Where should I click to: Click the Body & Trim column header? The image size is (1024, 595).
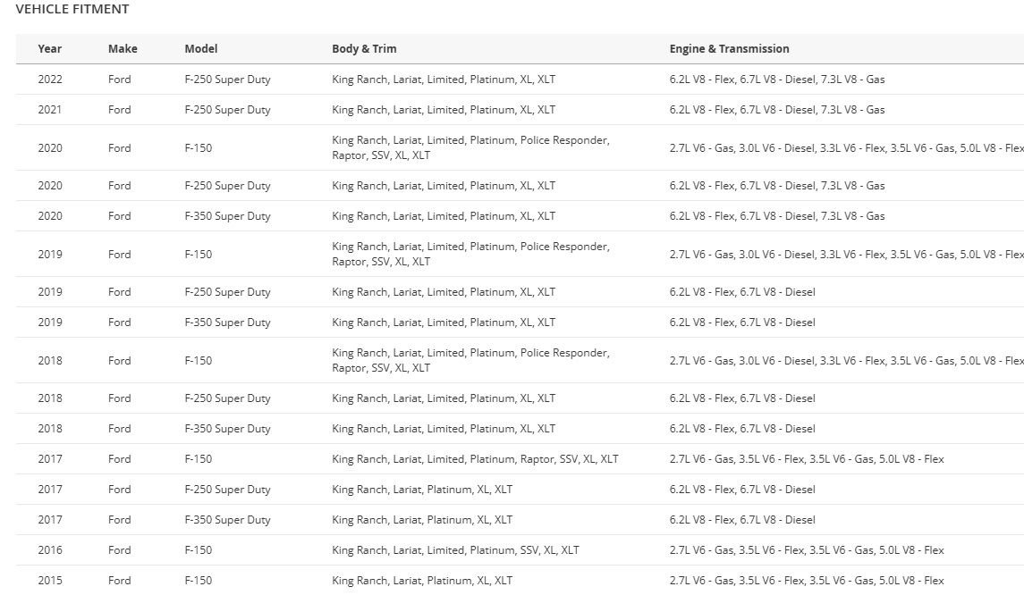point(364,49)
